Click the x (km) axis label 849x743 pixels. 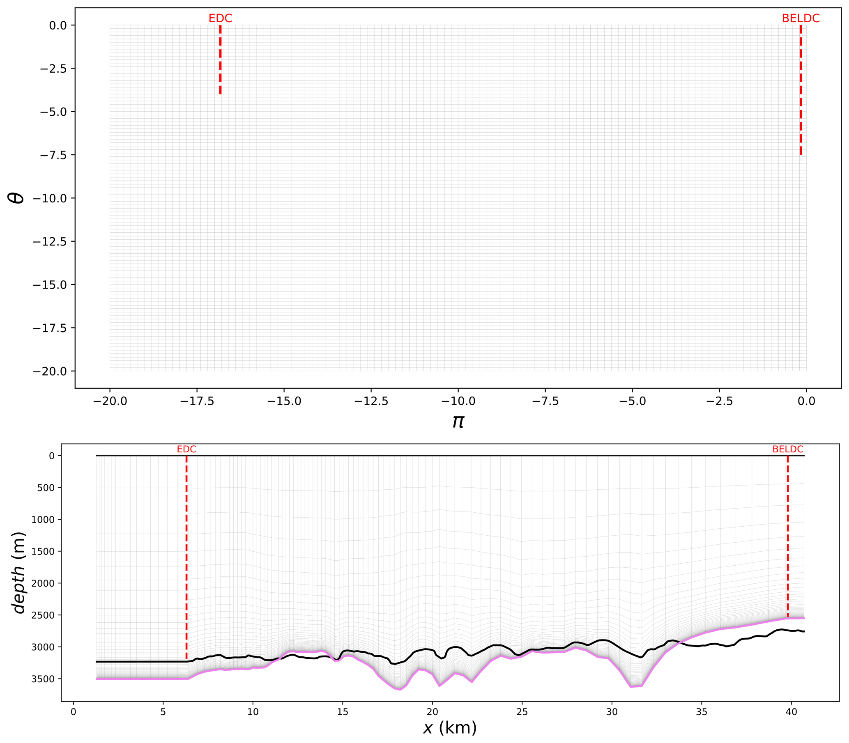pos(450,728)
